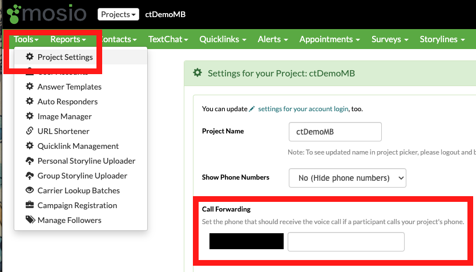476x272 pixels.
Task: Click the Personal Storyline Uploader cloud icon
Action: click(30, 160)
